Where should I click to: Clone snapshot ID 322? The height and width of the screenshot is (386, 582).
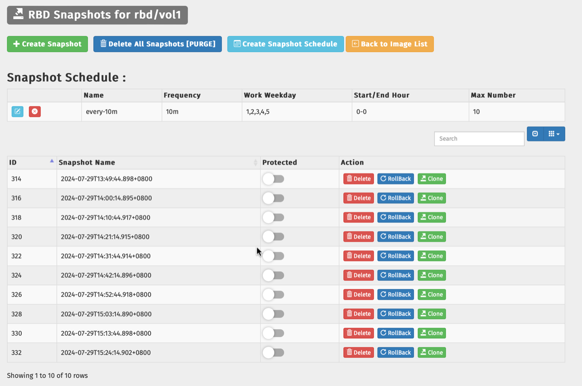[x=431, y=256]
